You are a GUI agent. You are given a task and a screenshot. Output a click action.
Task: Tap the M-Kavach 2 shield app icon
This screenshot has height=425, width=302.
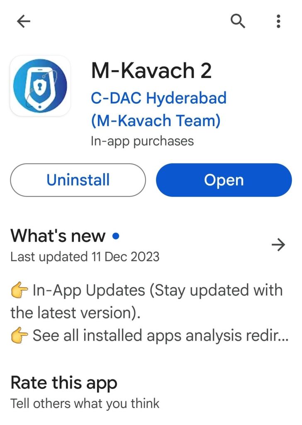click(40, 86)
